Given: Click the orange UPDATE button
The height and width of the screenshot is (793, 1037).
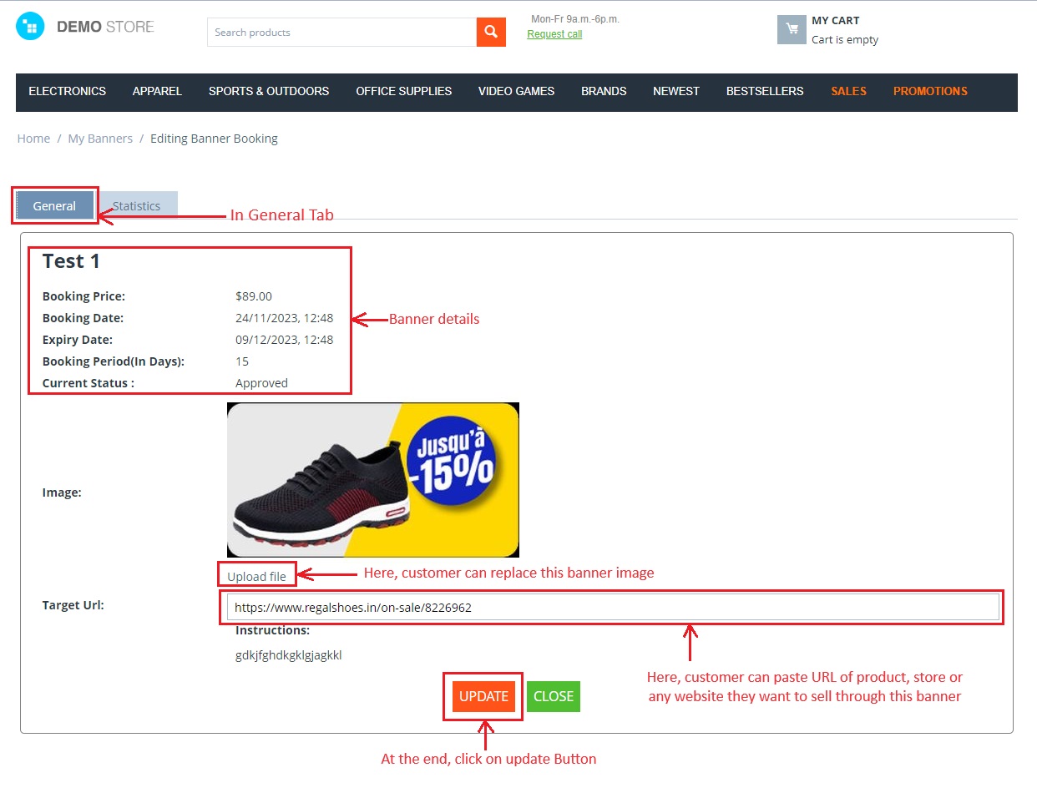Looking at the screenshot, I should pos(483,696).
